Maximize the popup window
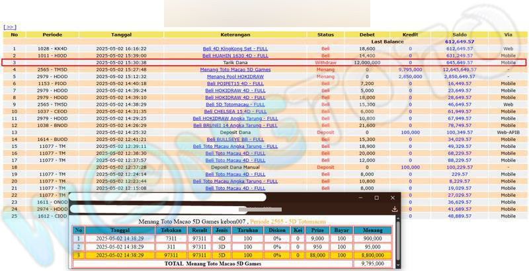The image size is (529, 271). click(376, 198)
